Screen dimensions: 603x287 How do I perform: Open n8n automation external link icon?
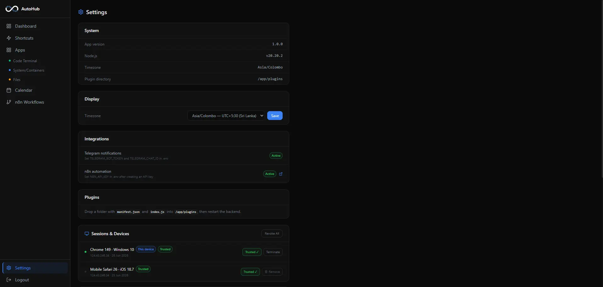(x=281, y=174)
